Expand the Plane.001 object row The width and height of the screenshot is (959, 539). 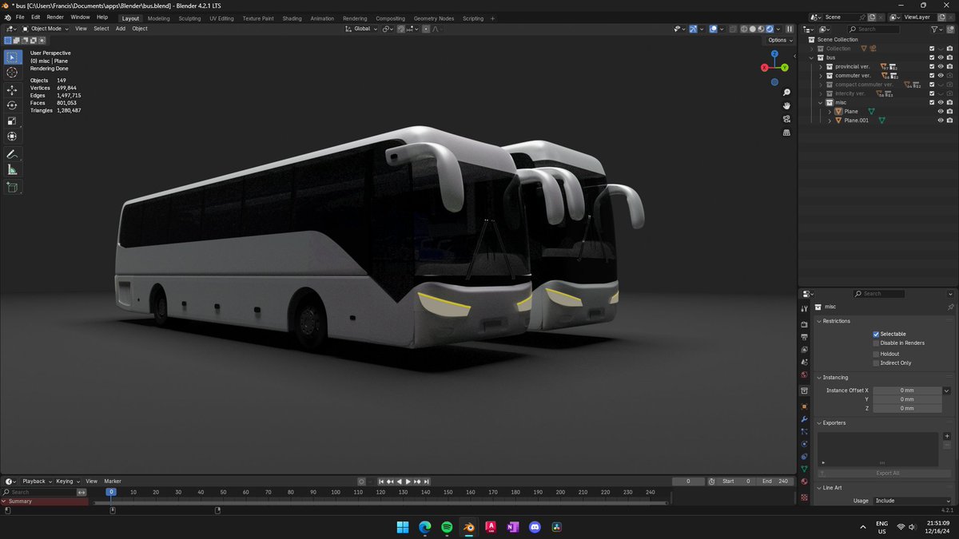click(x=830, y=120)
